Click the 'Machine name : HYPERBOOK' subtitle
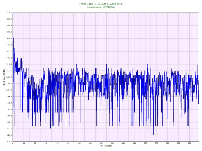Viewport: 202px width, 151px height. (x=101, y=7)
